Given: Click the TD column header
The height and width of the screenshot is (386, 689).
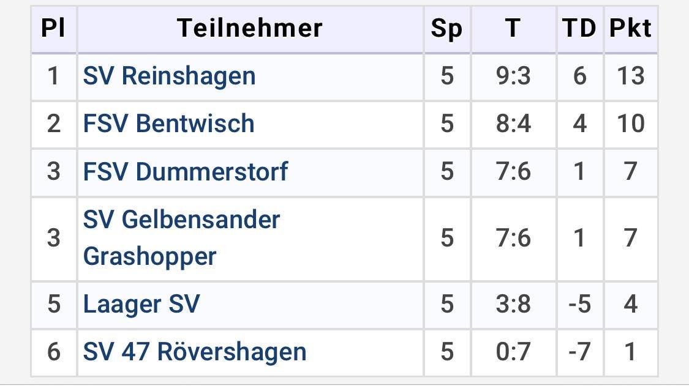Looking at the screenshot, I should (579, 28).
